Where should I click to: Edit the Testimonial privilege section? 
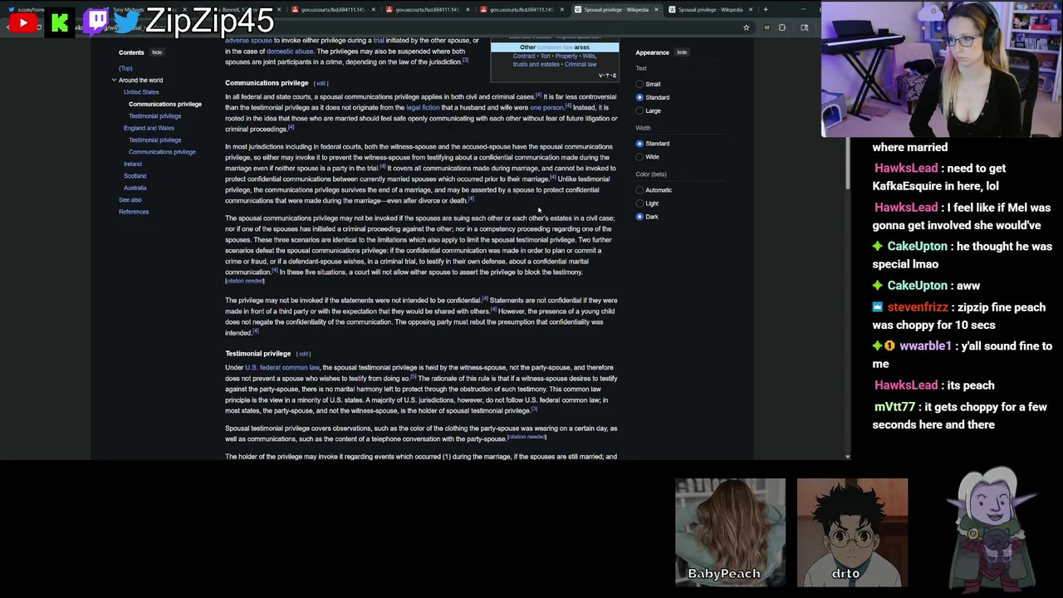[303, 354]
